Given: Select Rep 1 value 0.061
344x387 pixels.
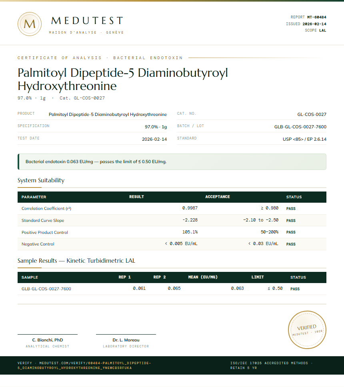Looking at the screenshot, I should coord(139,288).
